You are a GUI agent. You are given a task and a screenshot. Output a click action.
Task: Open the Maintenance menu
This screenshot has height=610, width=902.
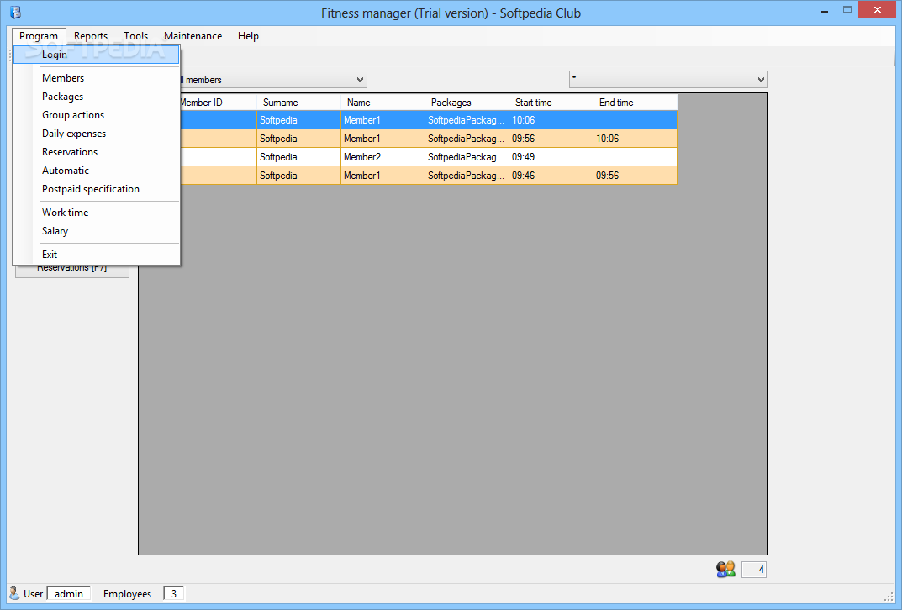[x=193, y=35]
